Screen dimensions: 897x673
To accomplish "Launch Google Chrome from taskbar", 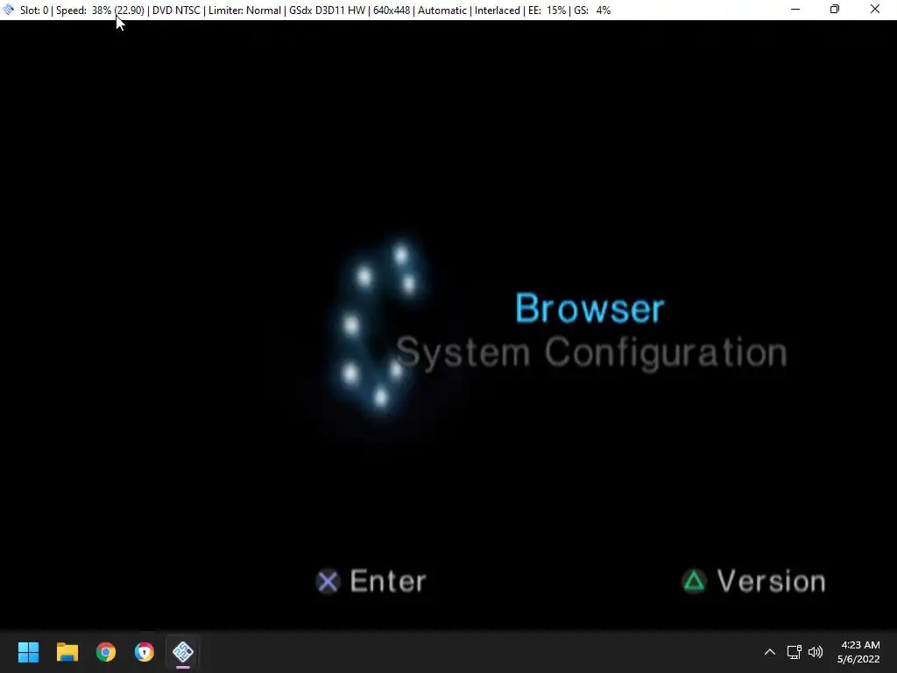I will click(x=106, y=652).
